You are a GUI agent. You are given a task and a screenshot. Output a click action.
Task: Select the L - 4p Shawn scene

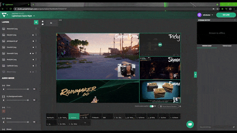(175, 116)
